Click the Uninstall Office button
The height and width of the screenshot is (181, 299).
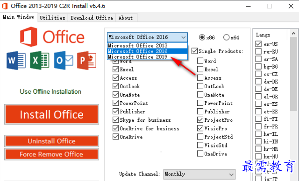click(52, 141)
